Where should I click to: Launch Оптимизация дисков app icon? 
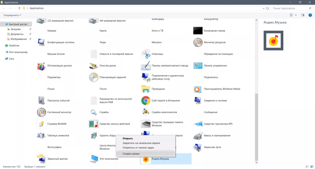coord(41,66)
